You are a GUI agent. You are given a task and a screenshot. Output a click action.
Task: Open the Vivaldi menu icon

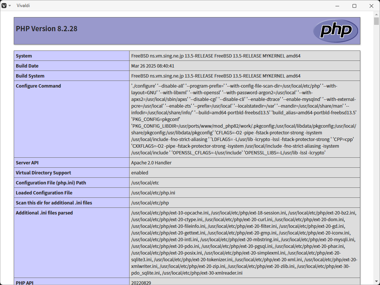(x=4, y=6)
